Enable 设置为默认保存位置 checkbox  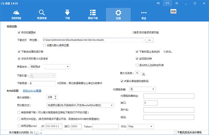click(45, 45)
